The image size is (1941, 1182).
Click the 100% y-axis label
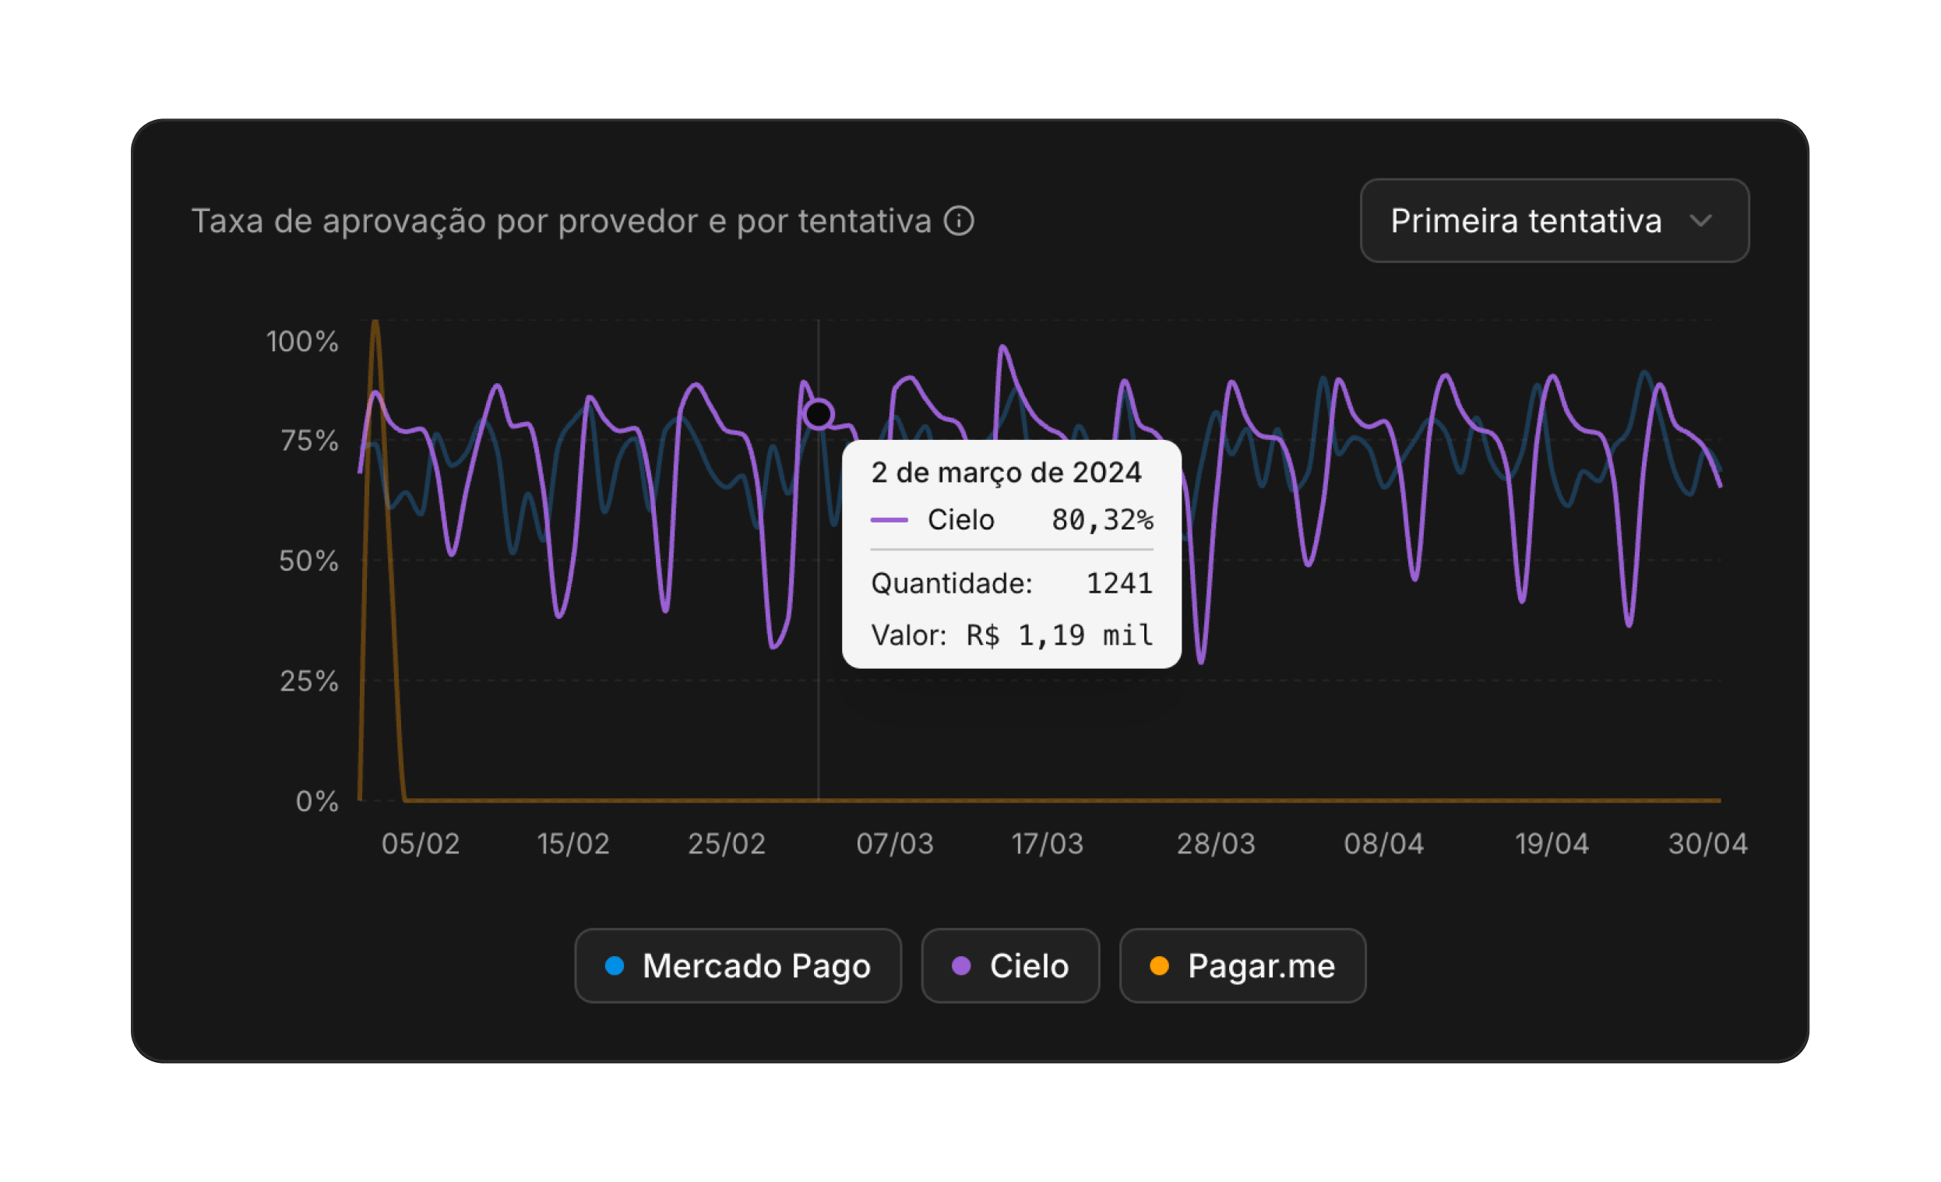(302, 342)
